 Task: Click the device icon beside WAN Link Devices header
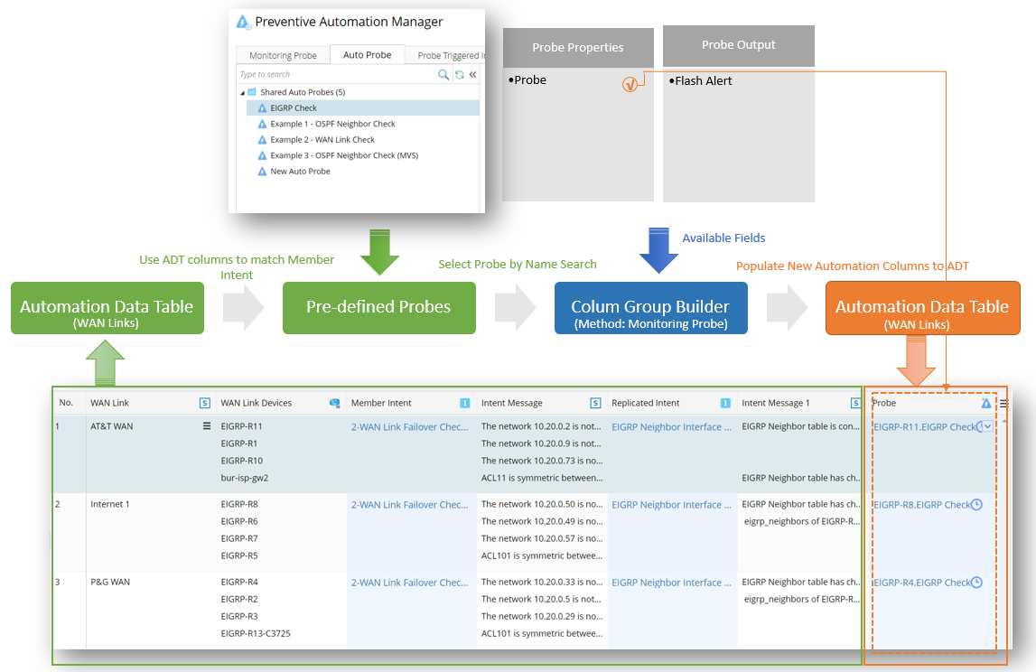click(x=335, y=403)
